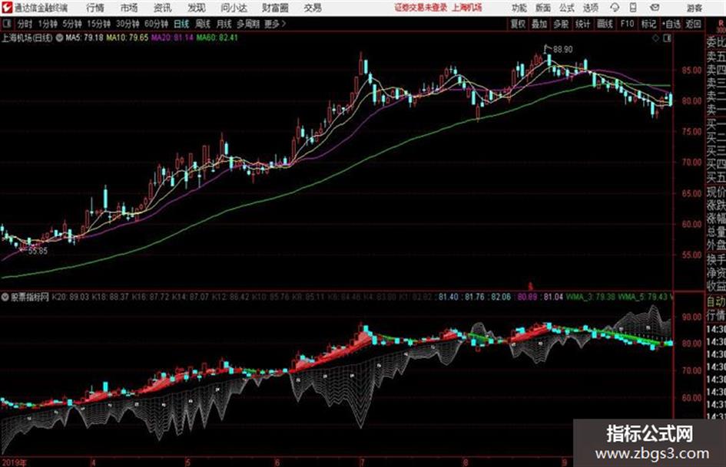Click the Tongdaxin red logo icon
726x467 pixels.
point(8,8)
